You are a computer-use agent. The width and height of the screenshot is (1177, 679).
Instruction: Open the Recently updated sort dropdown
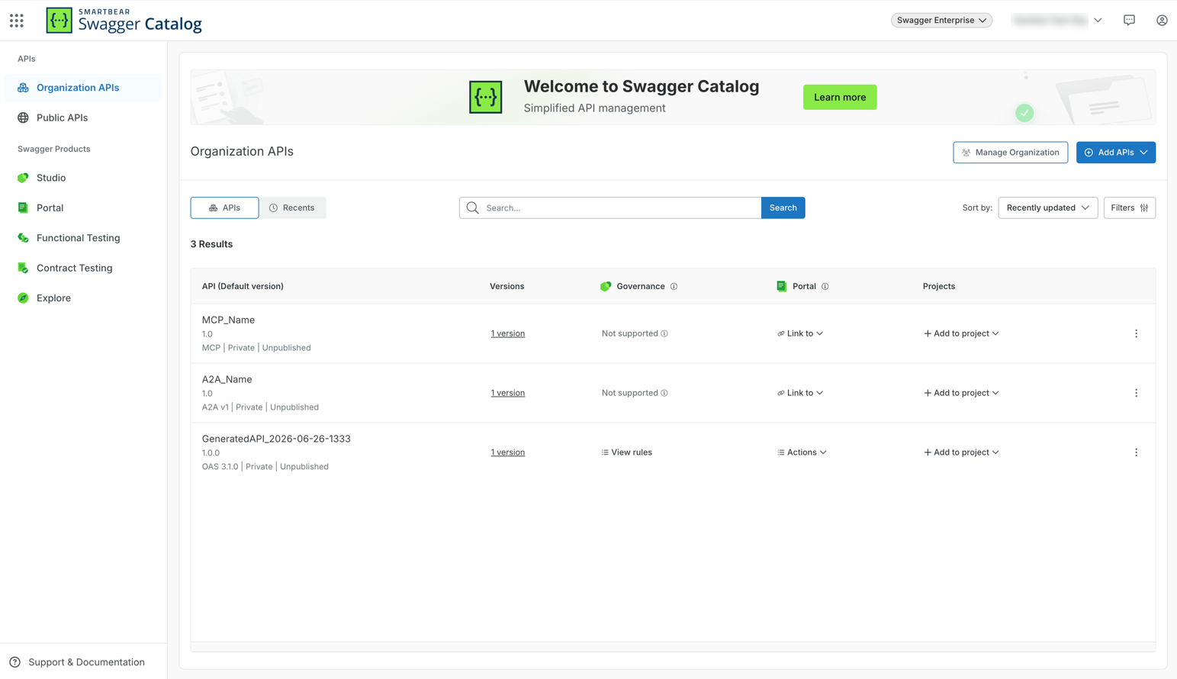1047,208
